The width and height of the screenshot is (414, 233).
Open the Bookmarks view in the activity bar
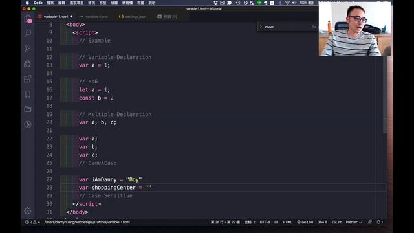(x=28, y=94)
